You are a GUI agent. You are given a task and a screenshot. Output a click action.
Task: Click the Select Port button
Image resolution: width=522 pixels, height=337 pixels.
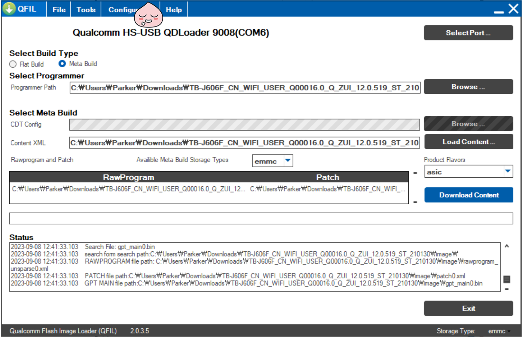coord(468,33)
